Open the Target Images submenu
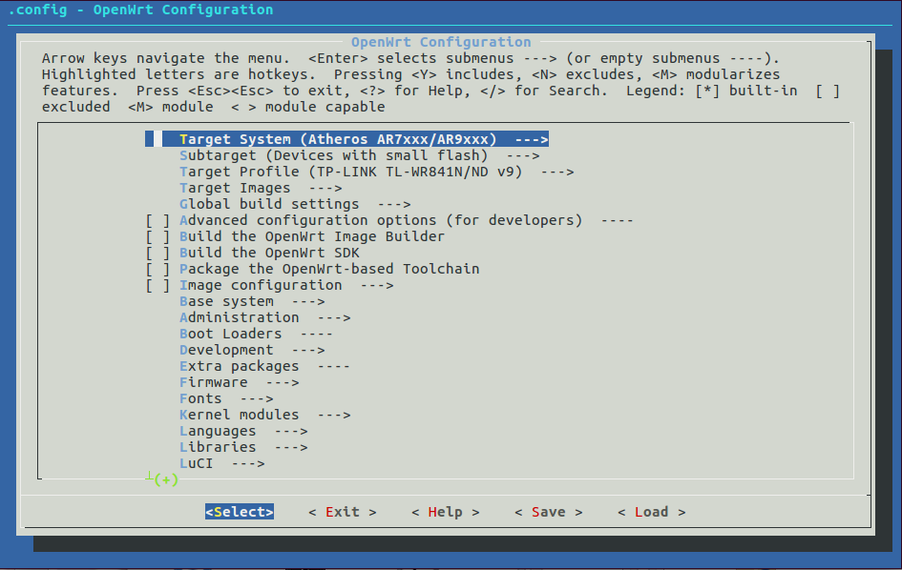 [x=261, y=188]
